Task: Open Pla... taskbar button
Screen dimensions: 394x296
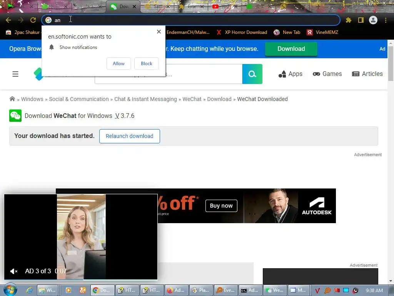Action: [x=202, y=290]
